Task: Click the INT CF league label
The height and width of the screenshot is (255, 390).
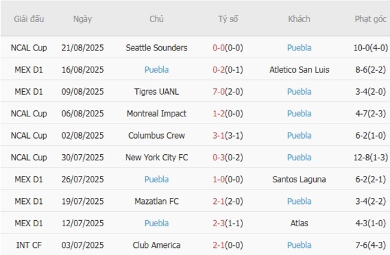Action: pyautogui.click(x=29, y=245)
